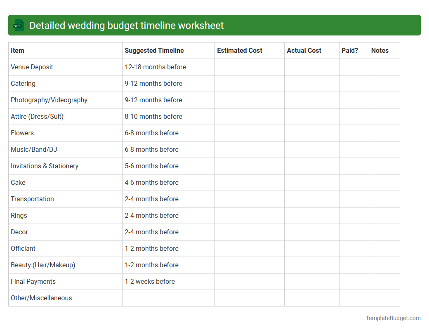
Task: Select the Paid? column header
Action: tap(349, 50)
